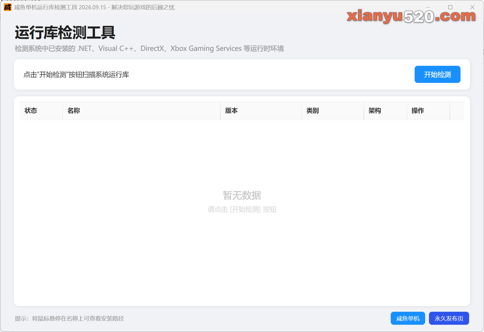Viewport: 484px width, 332px height.
Task: Sort by the 类别 column header
Action: 333,111
